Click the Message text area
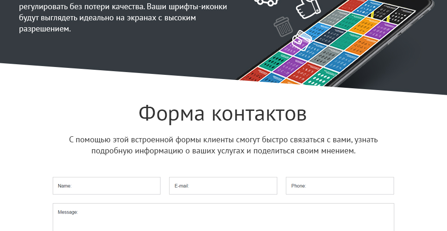 click(223, 217)
